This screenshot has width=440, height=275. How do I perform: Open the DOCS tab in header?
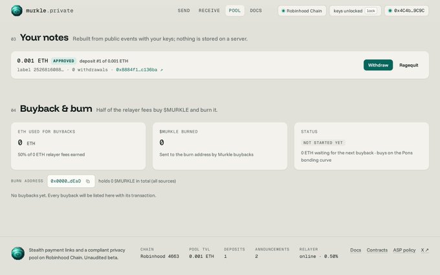click(x=256, y=10)
